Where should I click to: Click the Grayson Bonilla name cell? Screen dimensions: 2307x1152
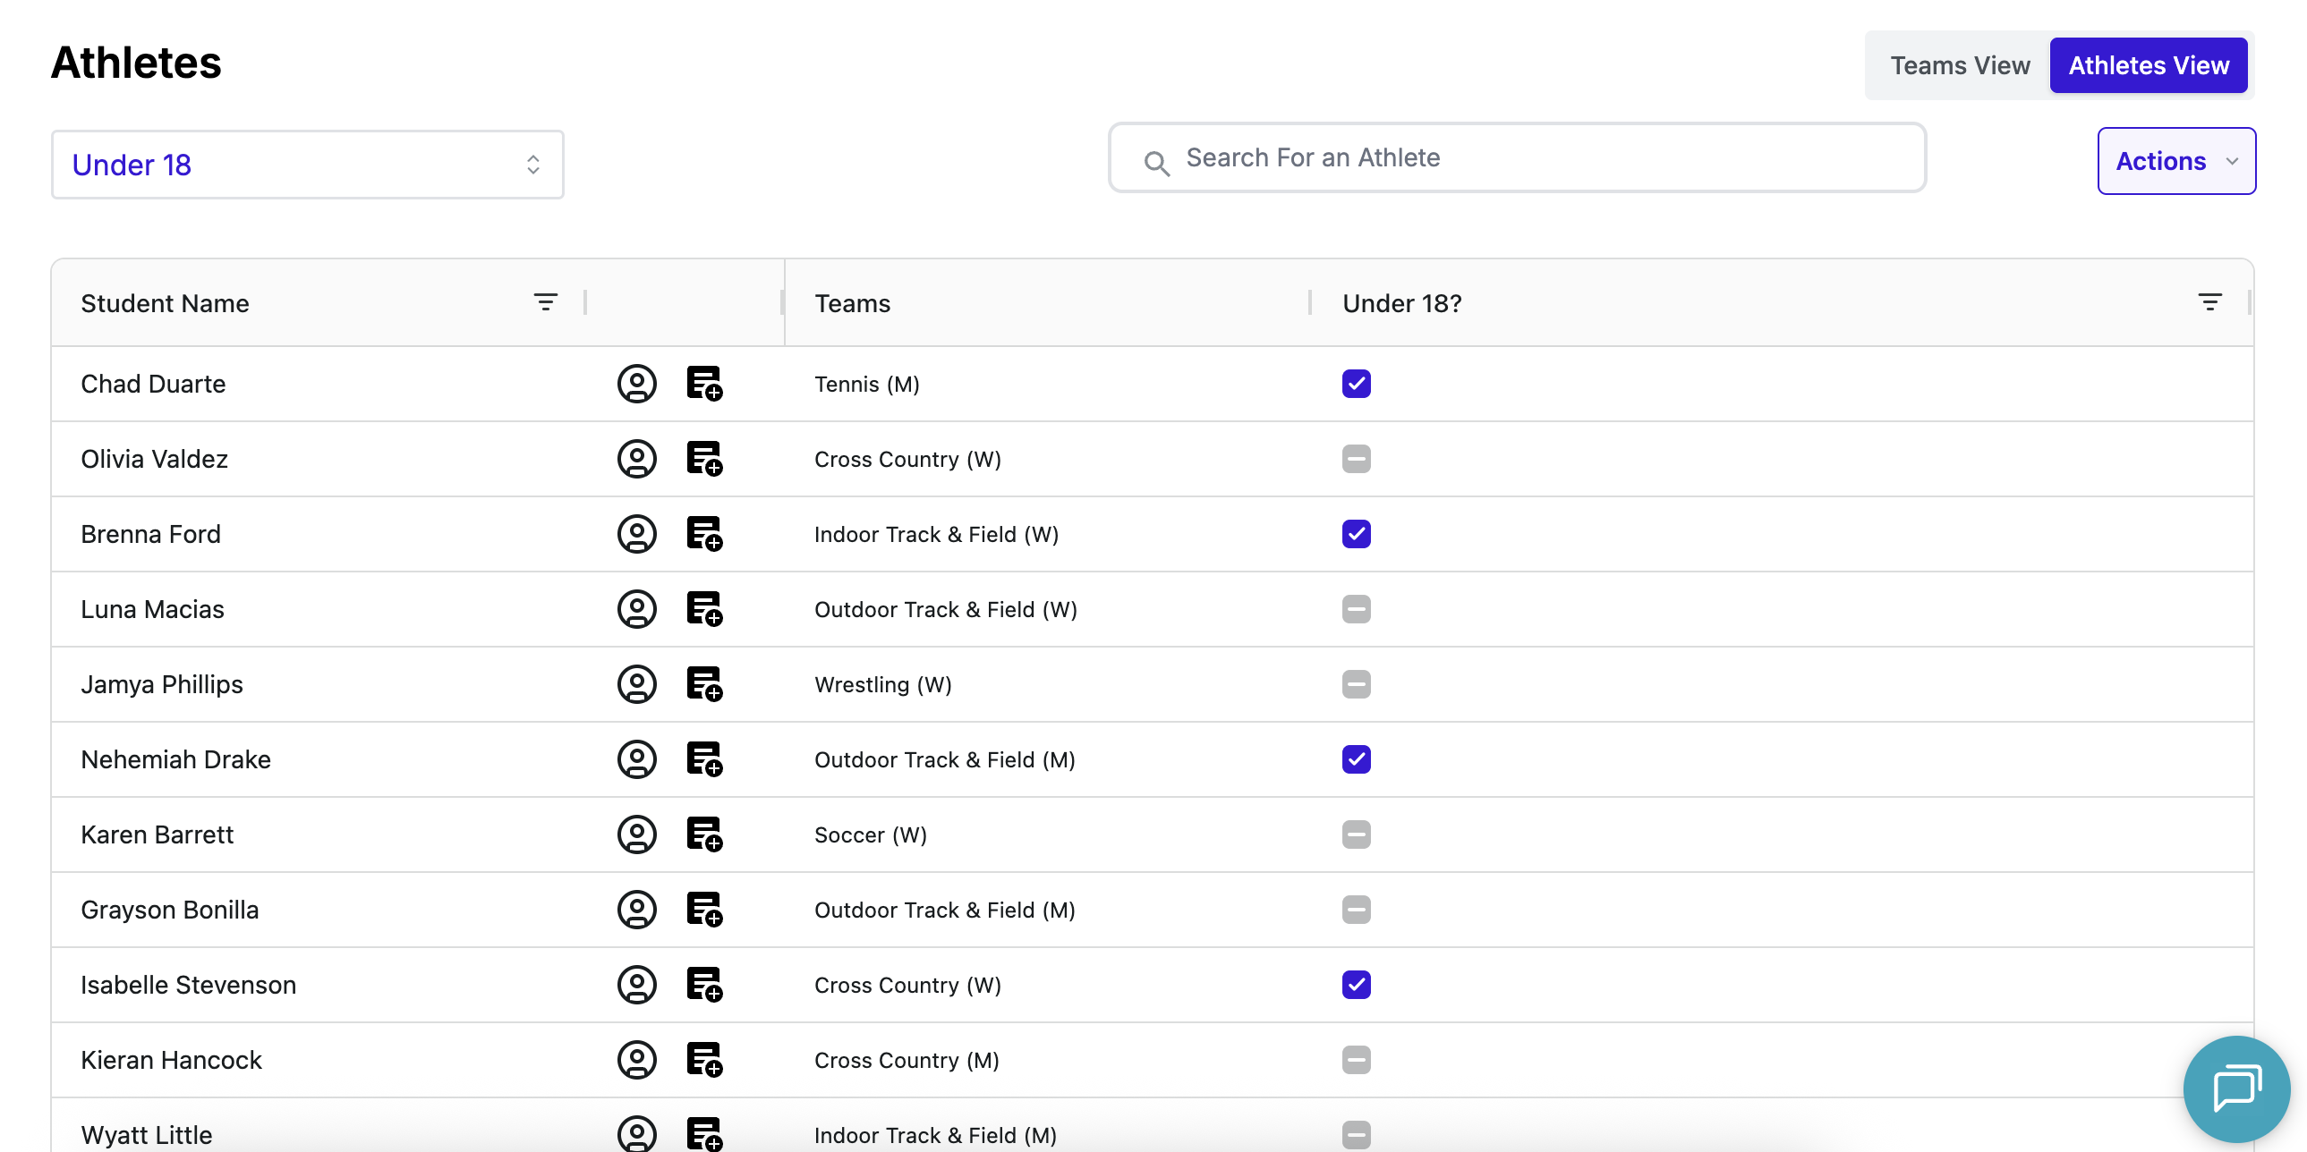tap(170, 910)
